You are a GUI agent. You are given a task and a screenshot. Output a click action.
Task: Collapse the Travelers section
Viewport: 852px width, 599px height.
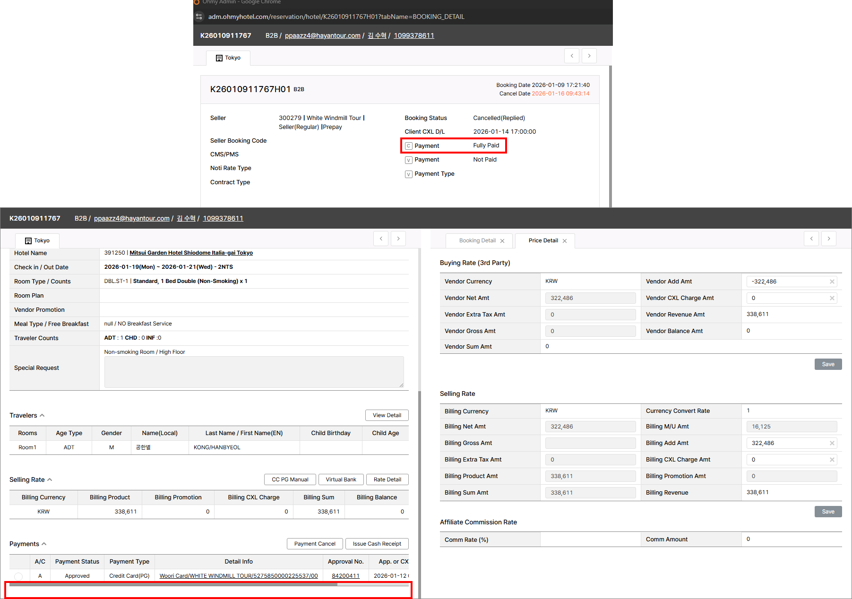click(42, 415)
